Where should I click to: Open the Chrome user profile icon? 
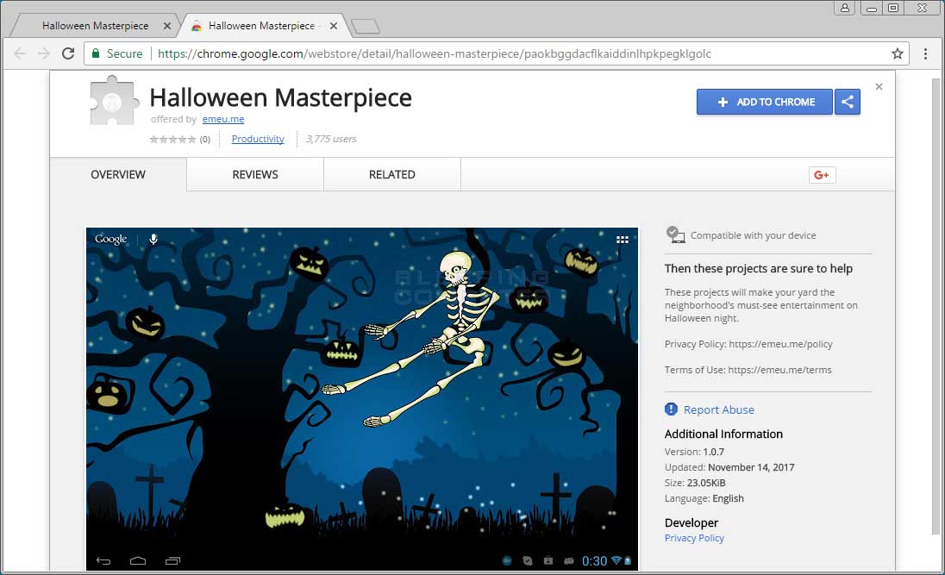[845, 8]
